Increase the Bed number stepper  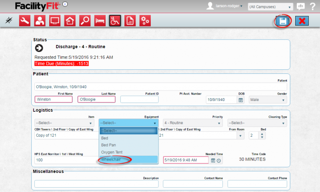[x=262, y=134]
